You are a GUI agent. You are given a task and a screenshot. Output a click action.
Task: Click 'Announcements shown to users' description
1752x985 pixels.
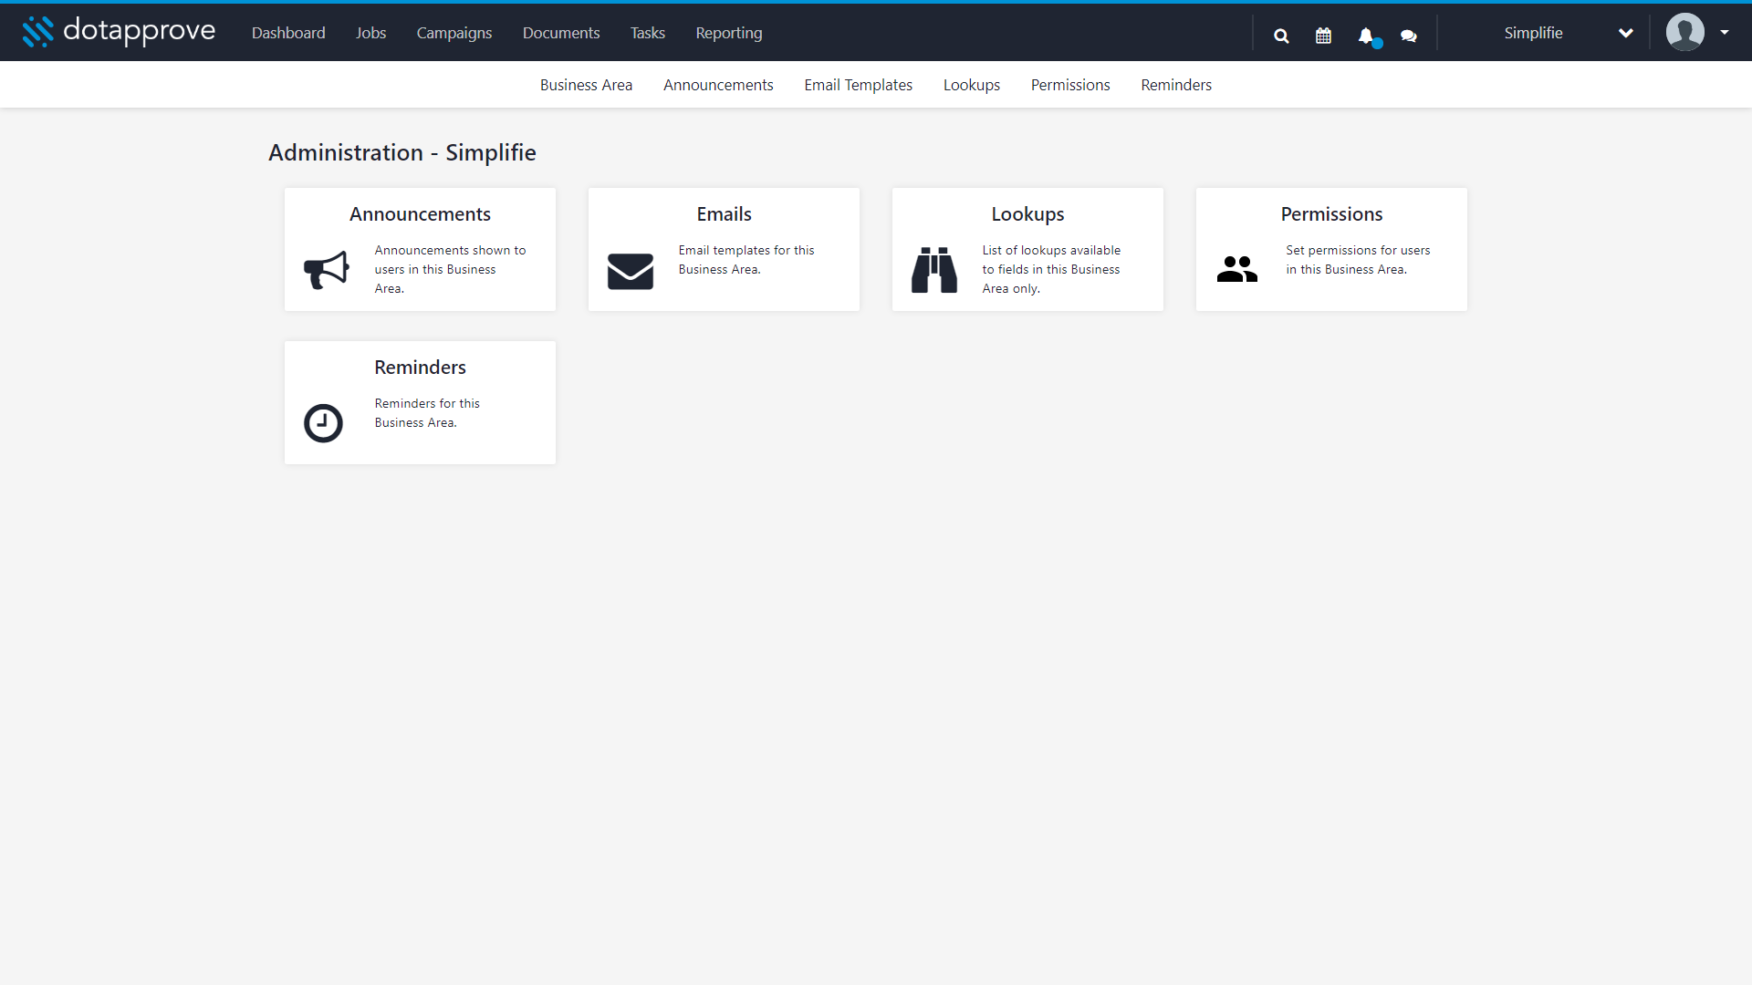pos(450,269)
